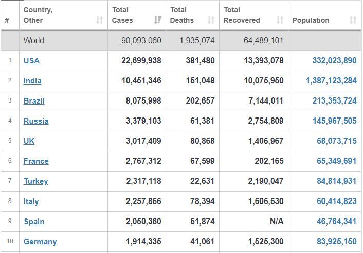363x253 pixels.
Task: Open the Italy country link
Action: pos(31,201)
